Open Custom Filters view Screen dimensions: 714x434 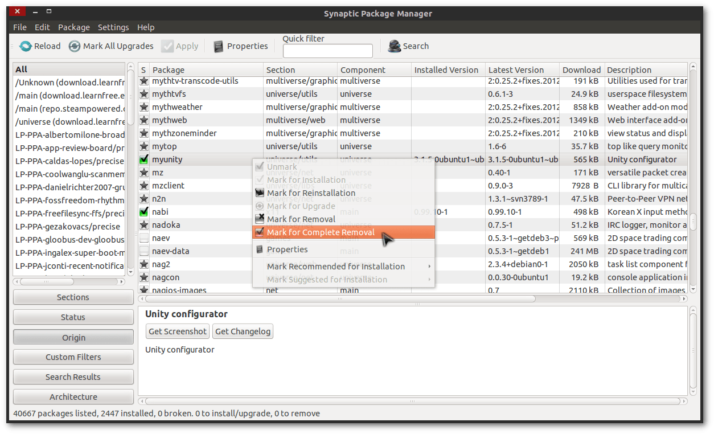click(73, 357)
